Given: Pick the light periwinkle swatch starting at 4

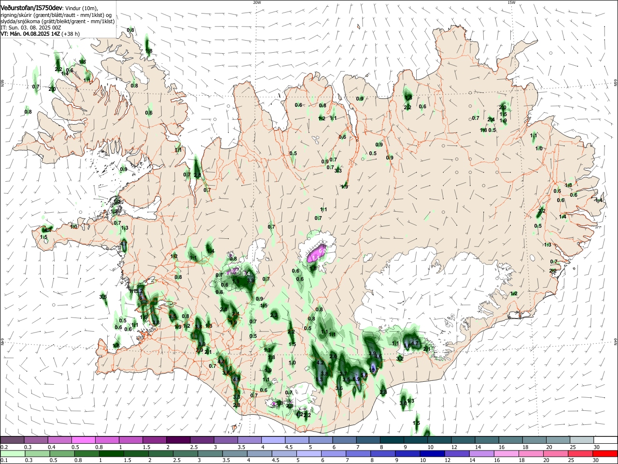Looking at the screenshot, I should (x=273, y=440).
